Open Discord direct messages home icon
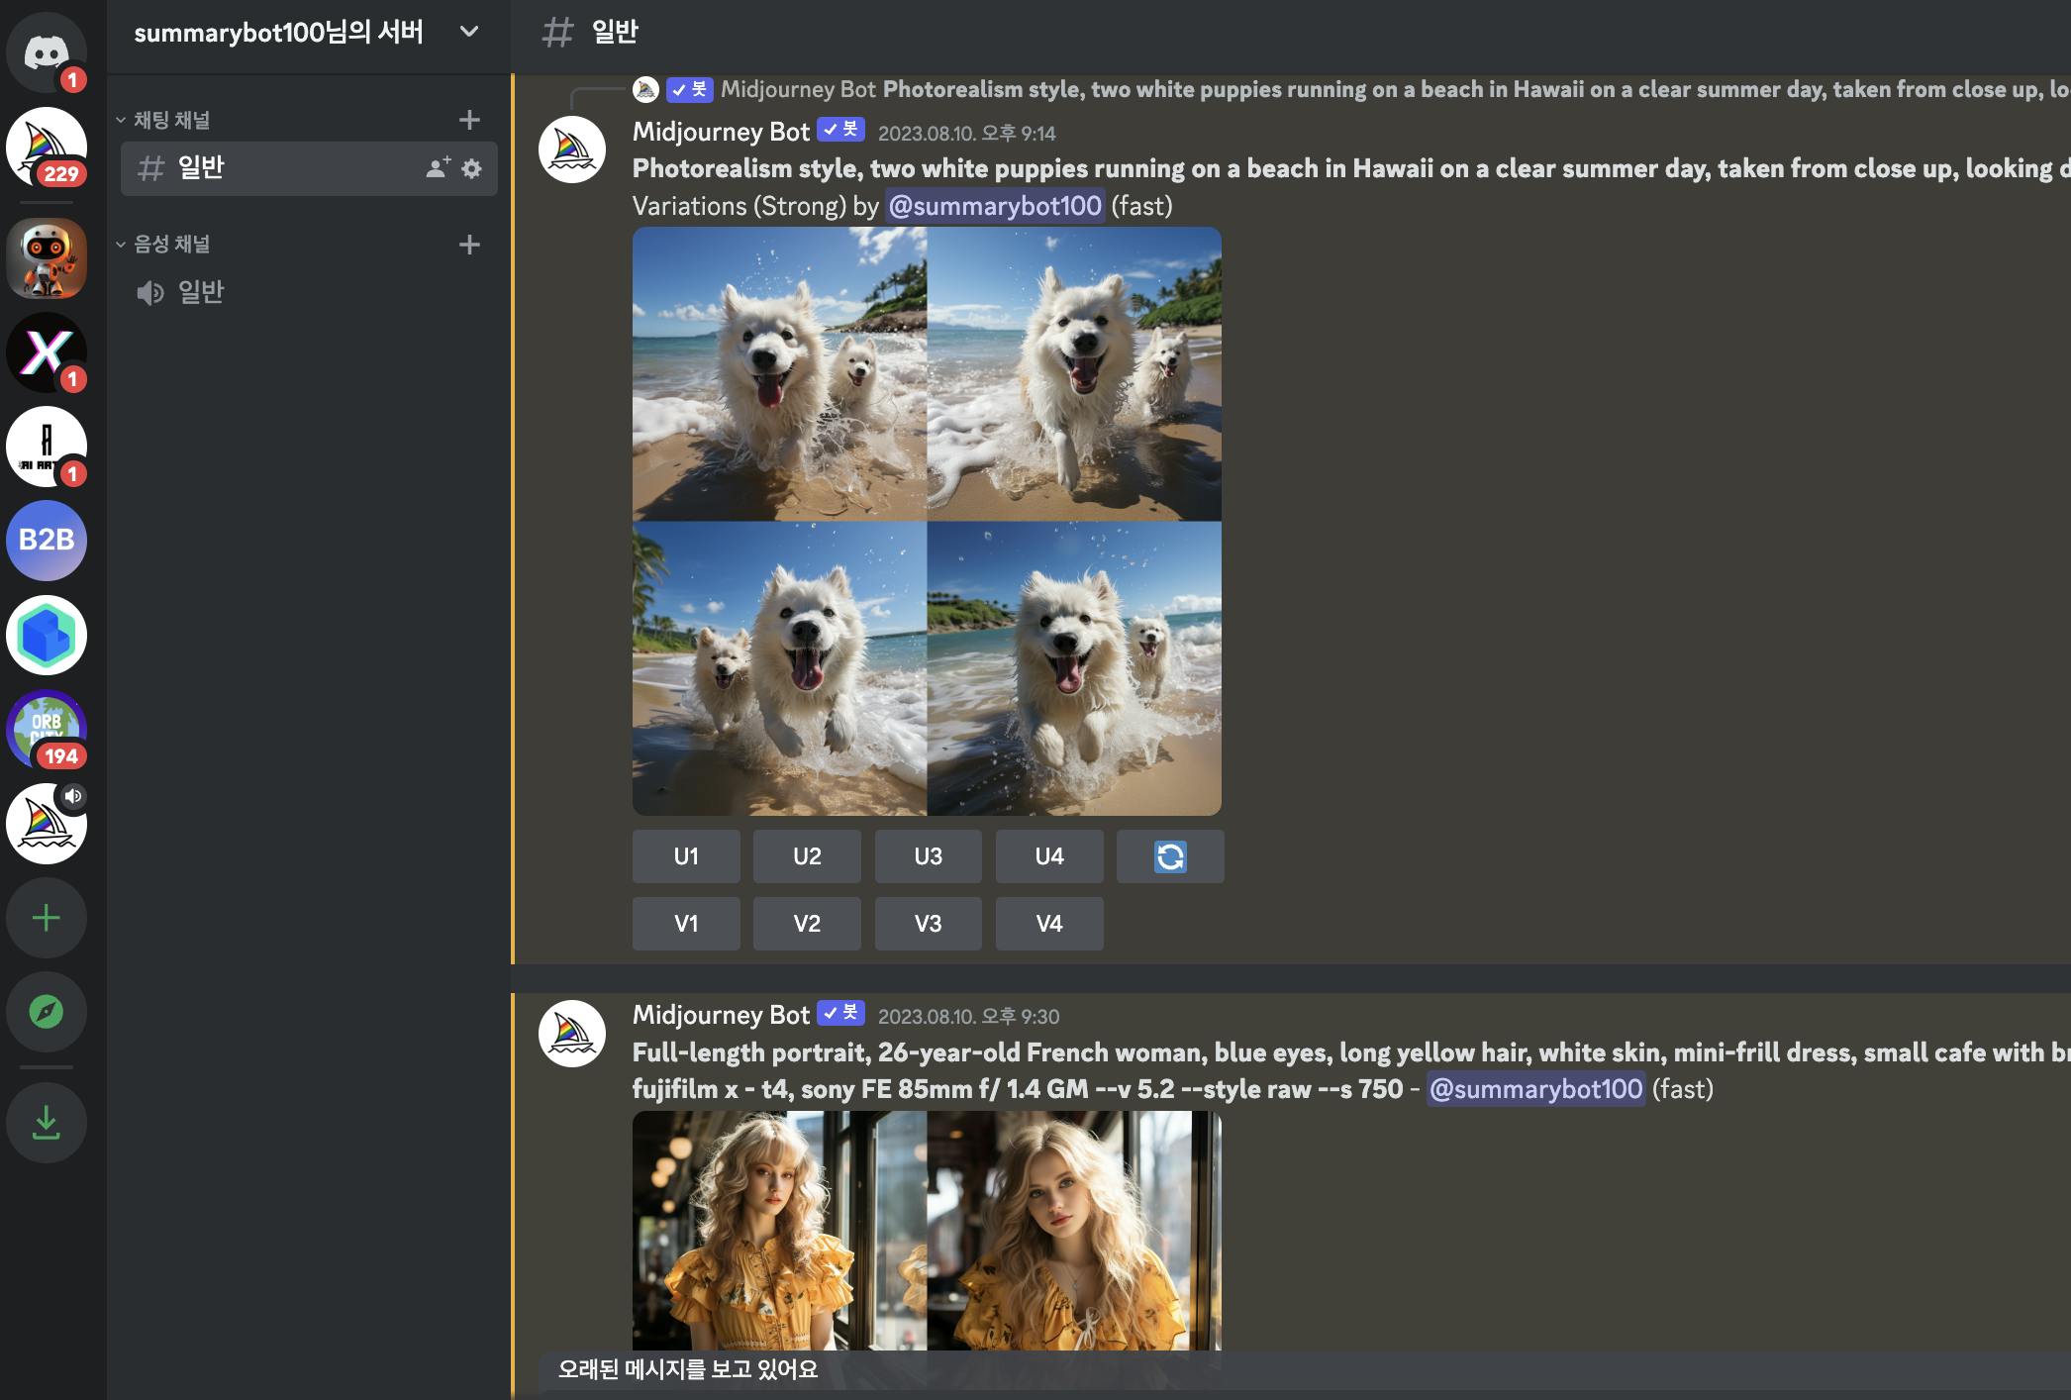Screen dimensions: 2071x1400 pyautogui.click(x=46, y=51)
